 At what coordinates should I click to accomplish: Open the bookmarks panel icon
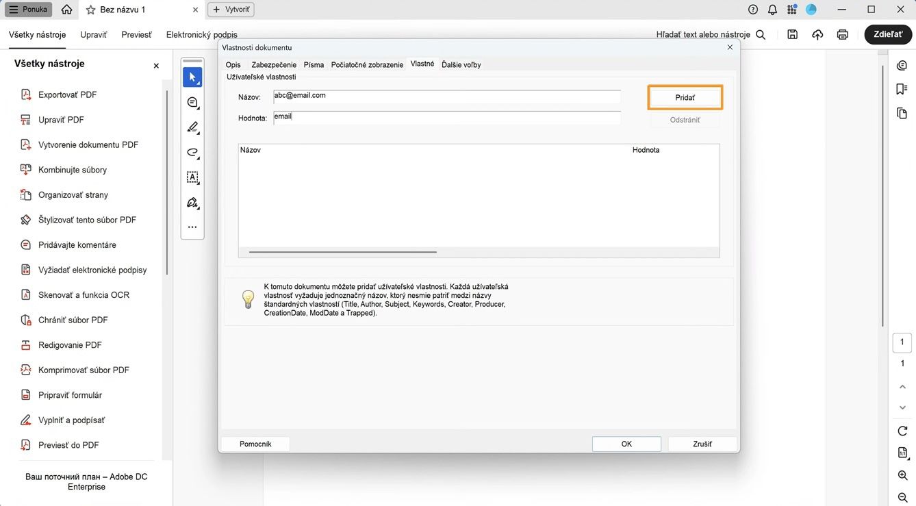click(x=902, y=90)
